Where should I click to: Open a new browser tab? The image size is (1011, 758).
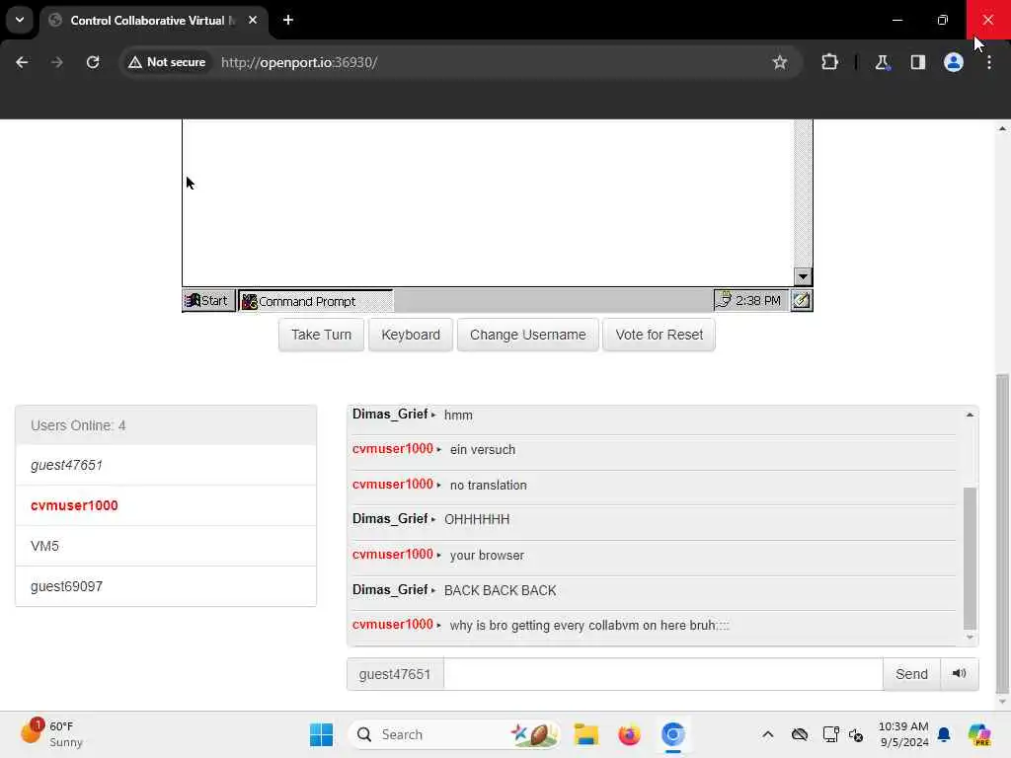tap(288, 20)
